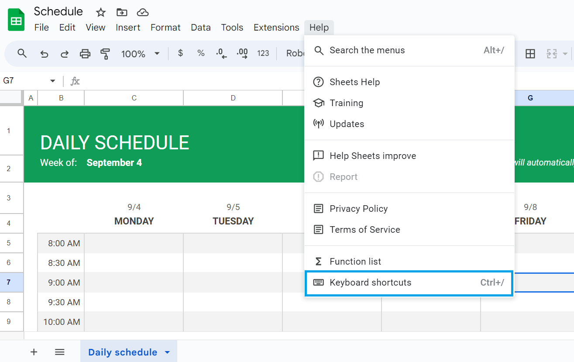Select Search the menus in Help
This screenshot has width=574, height=362.
(x=409, y=50)
